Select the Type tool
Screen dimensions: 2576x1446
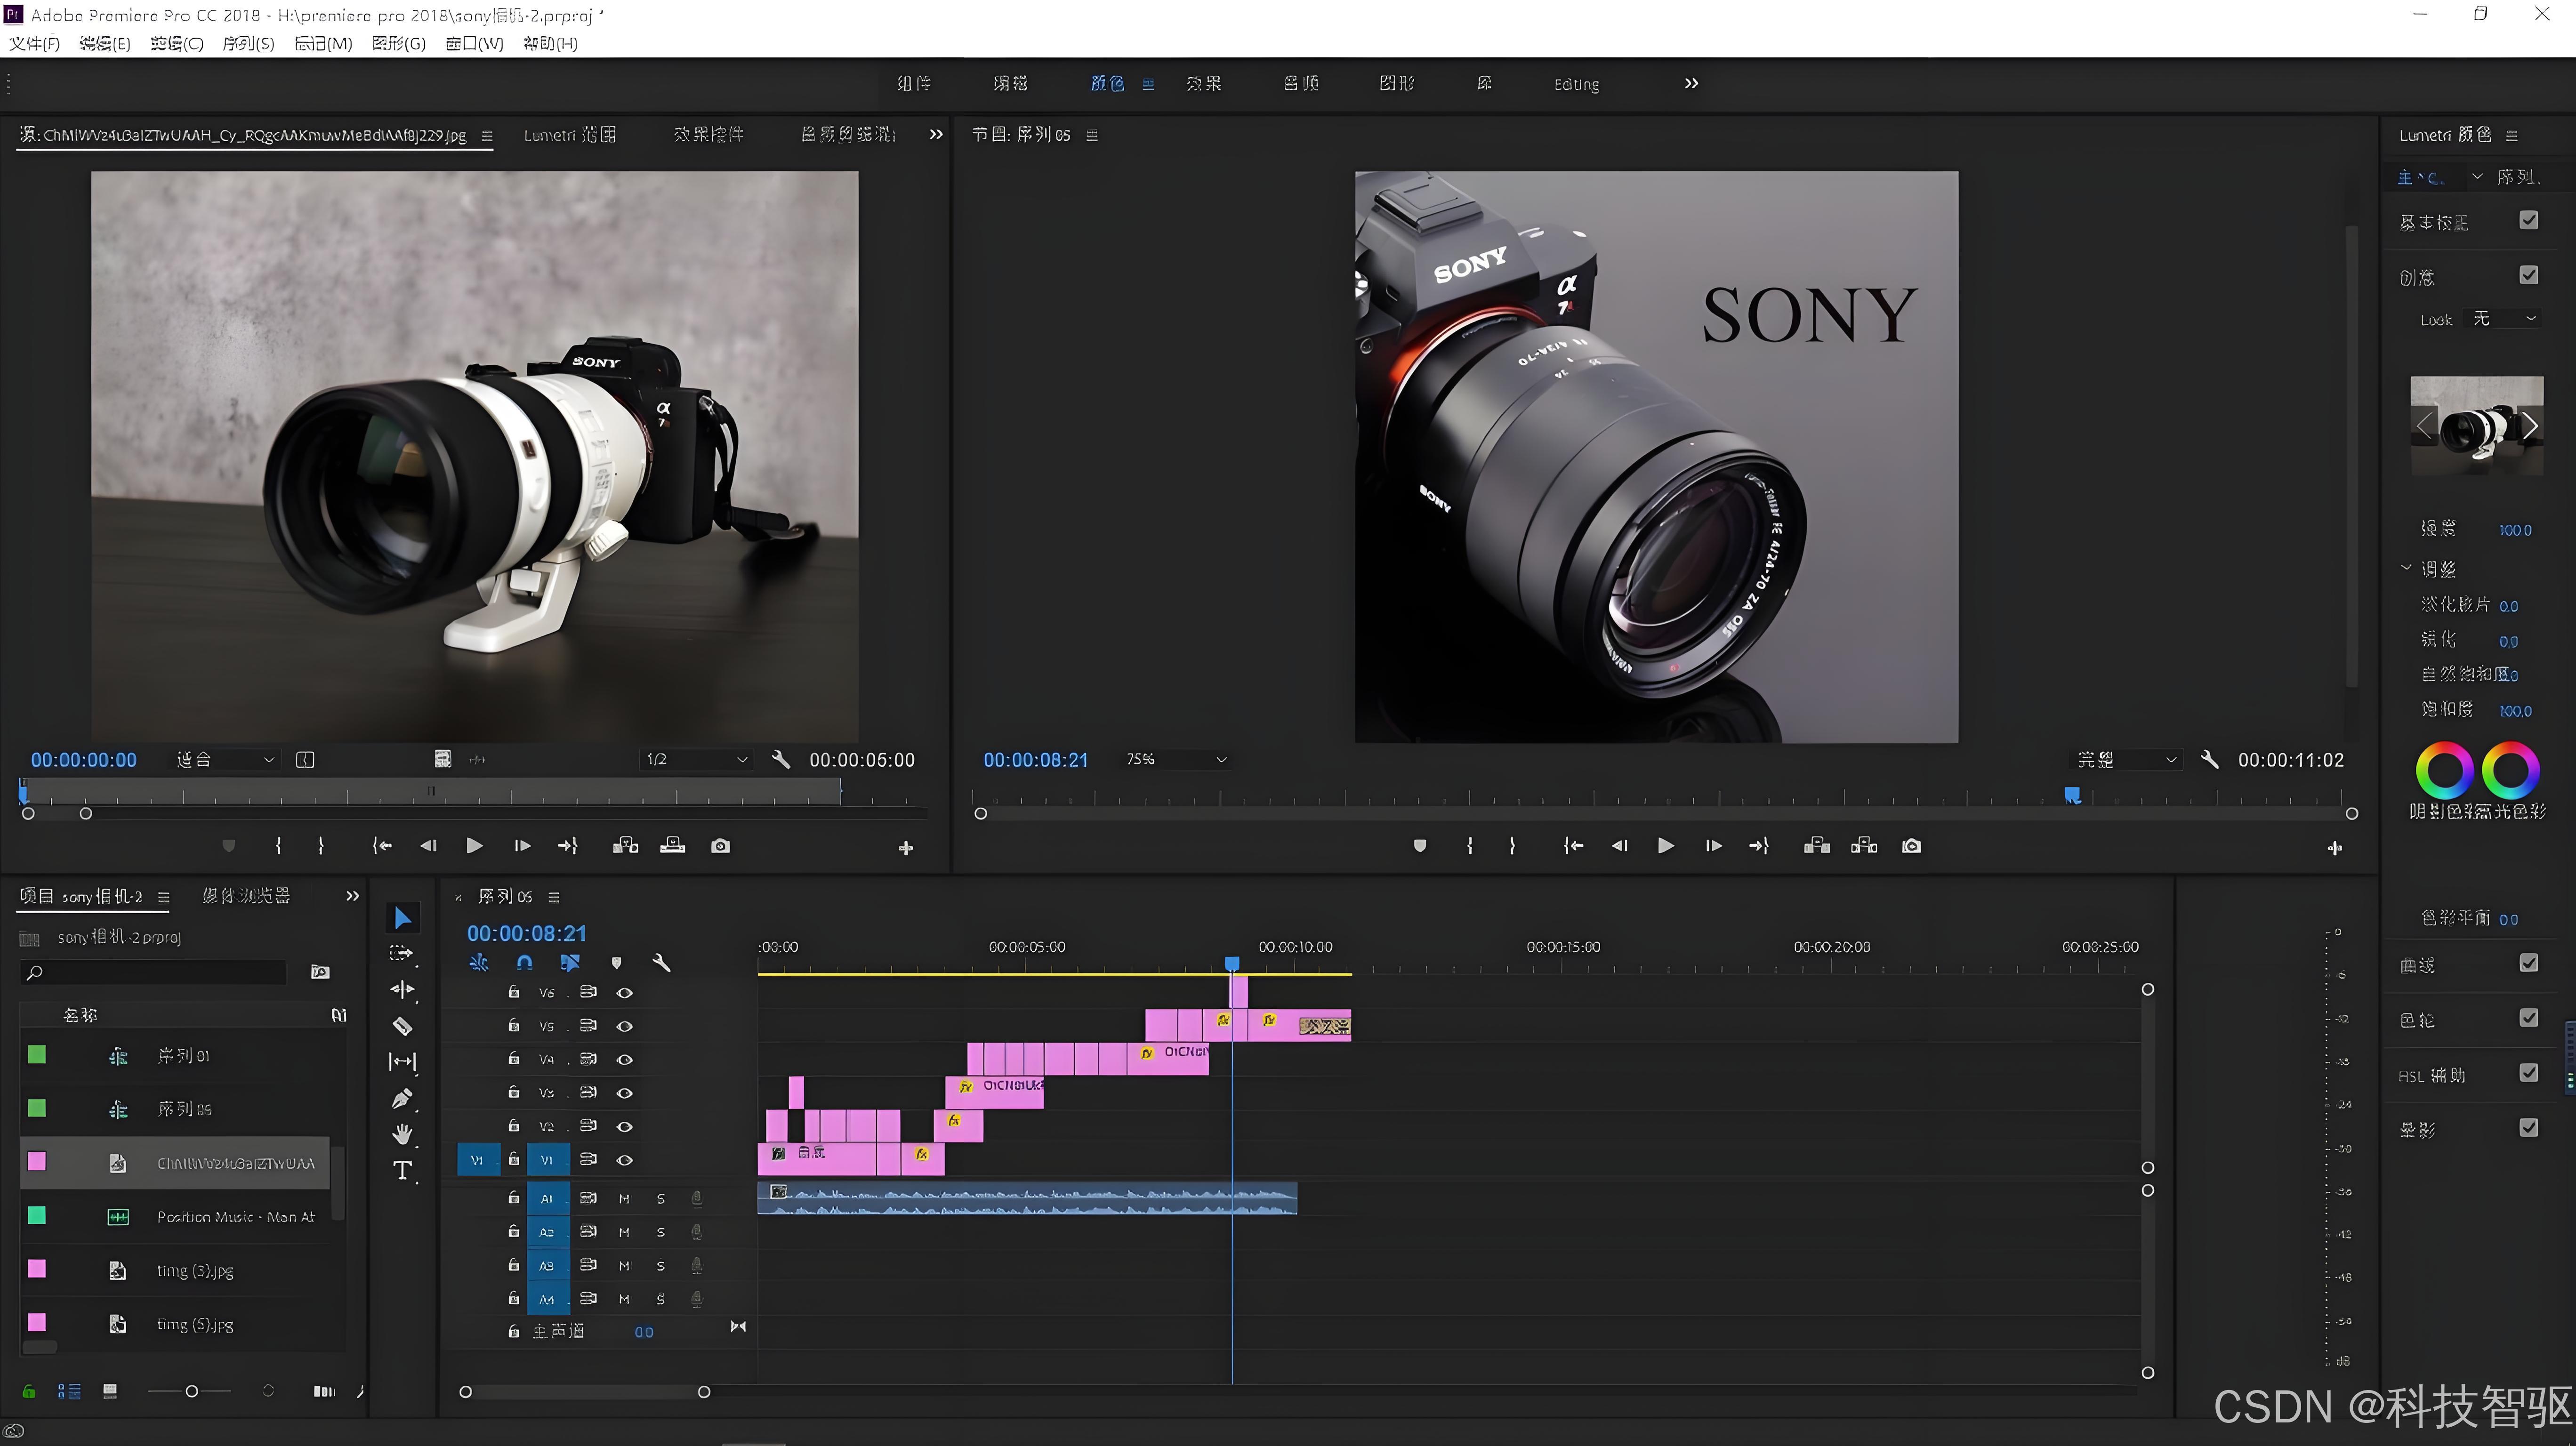402,1171
